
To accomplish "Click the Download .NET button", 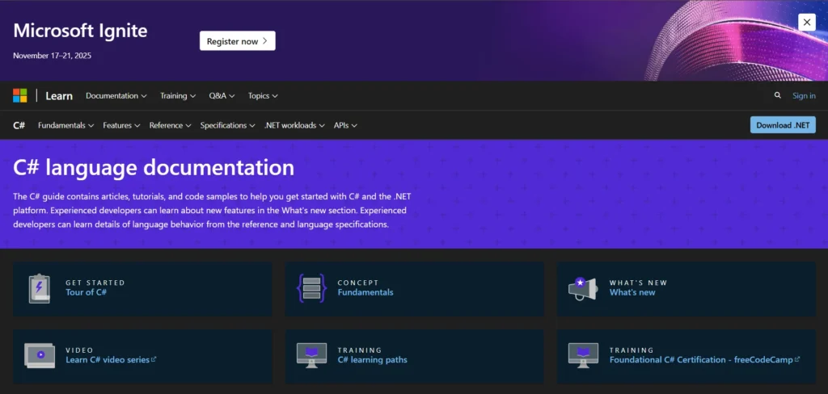I will click(x=783, y=125).
